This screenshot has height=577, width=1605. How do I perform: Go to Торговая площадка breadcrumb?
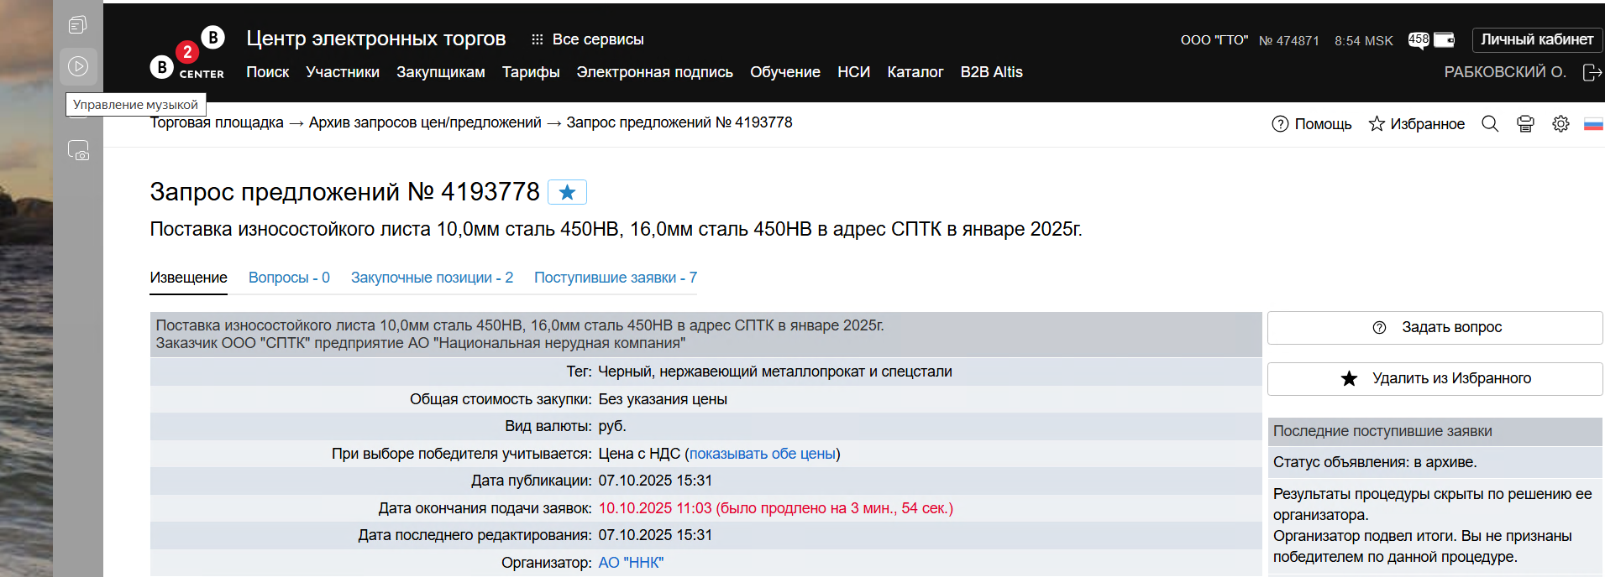coord(217,122)
